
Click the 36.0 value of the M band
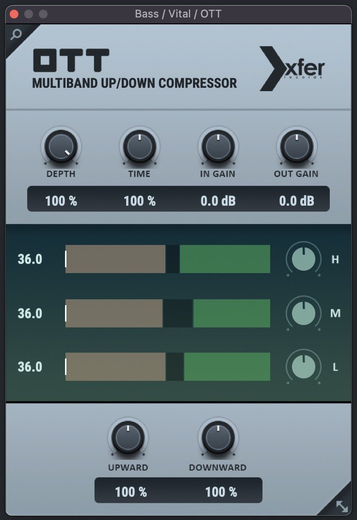(30, 313)
